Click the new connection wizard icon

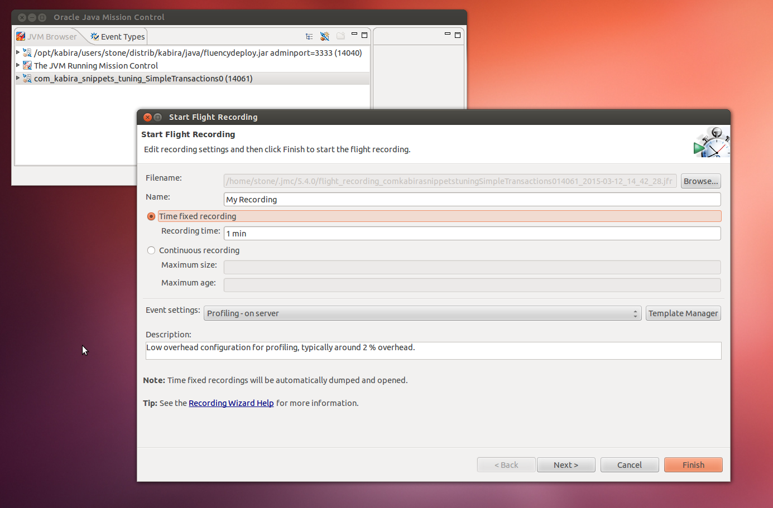pos(325,37)
